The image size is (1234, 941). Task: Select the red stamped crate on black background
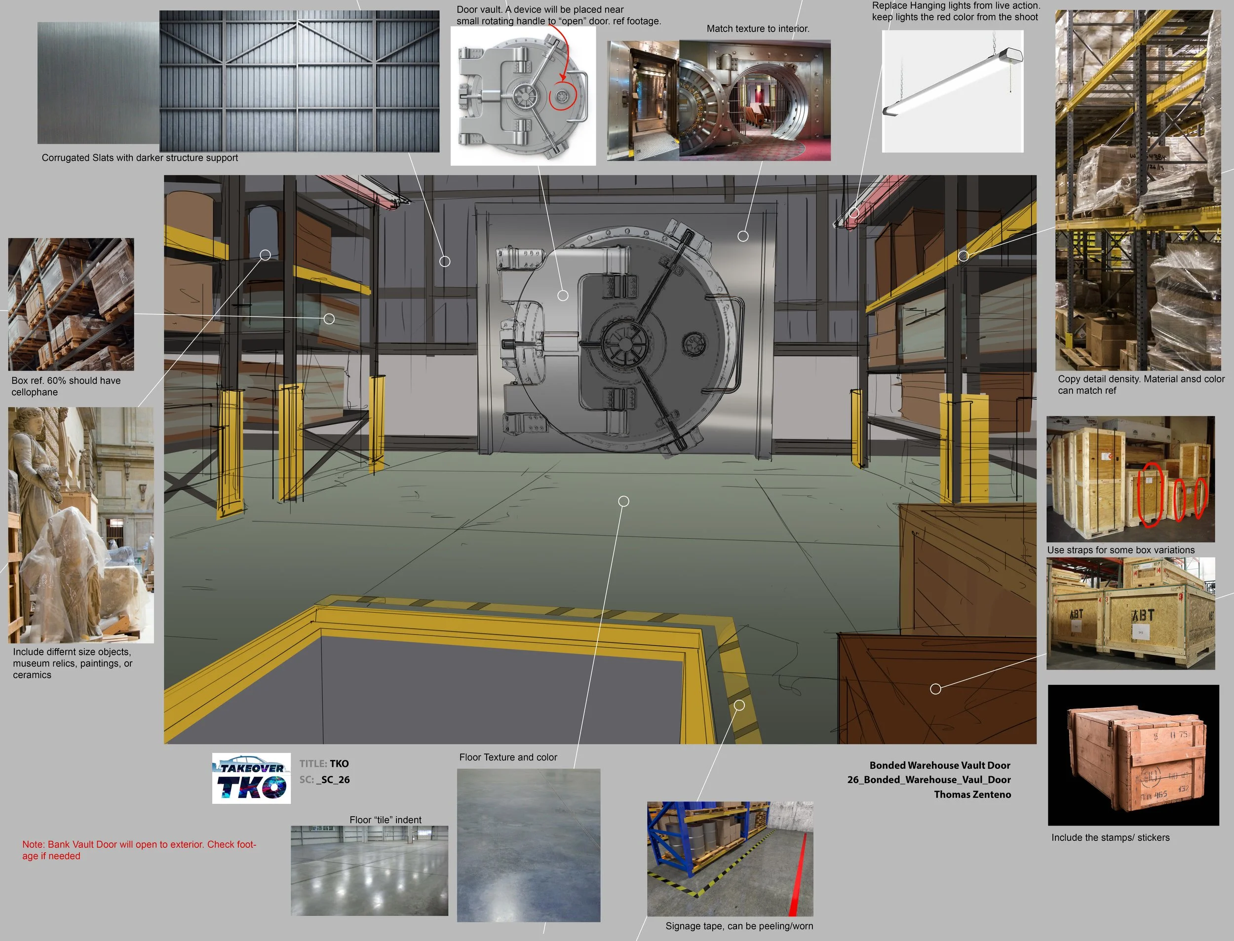[x=1133, y=755]
